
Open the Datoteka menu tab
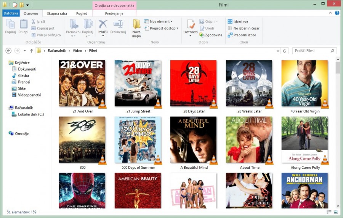click(x=11, y=13)
